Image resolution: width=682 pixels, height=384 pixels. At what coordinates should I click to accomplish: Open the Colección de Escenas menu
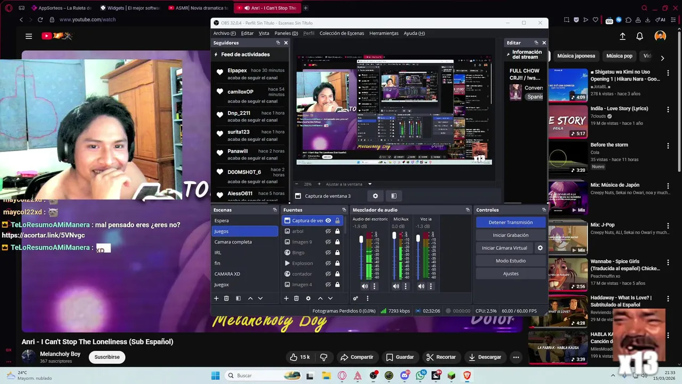coord(342,33)
